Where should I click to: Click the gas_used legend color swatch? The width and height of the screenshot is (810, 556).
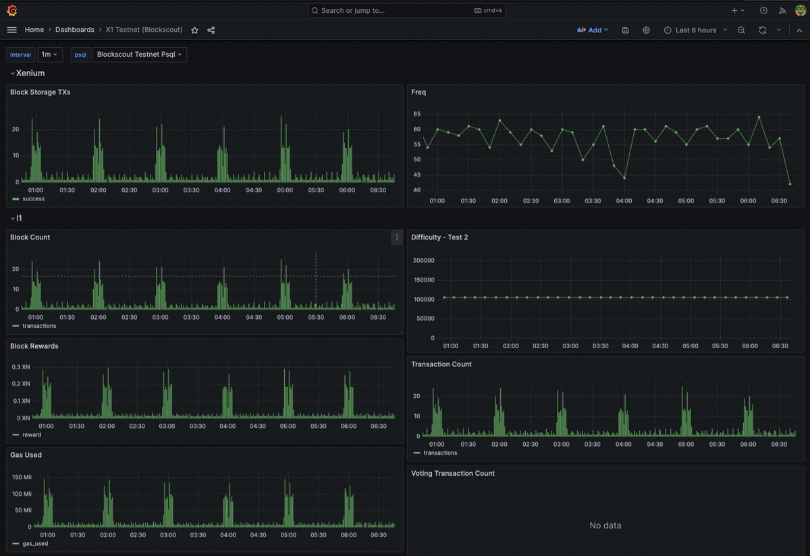coord(16,543)
